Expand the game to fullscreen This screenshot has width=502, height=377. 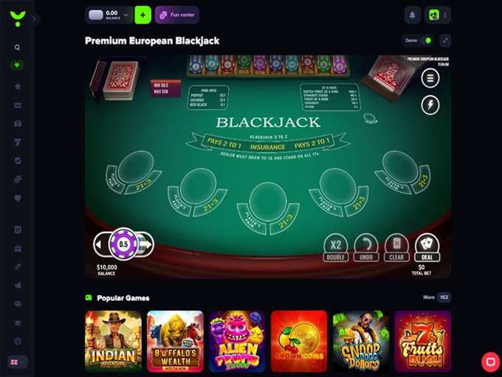coord(445,41)
